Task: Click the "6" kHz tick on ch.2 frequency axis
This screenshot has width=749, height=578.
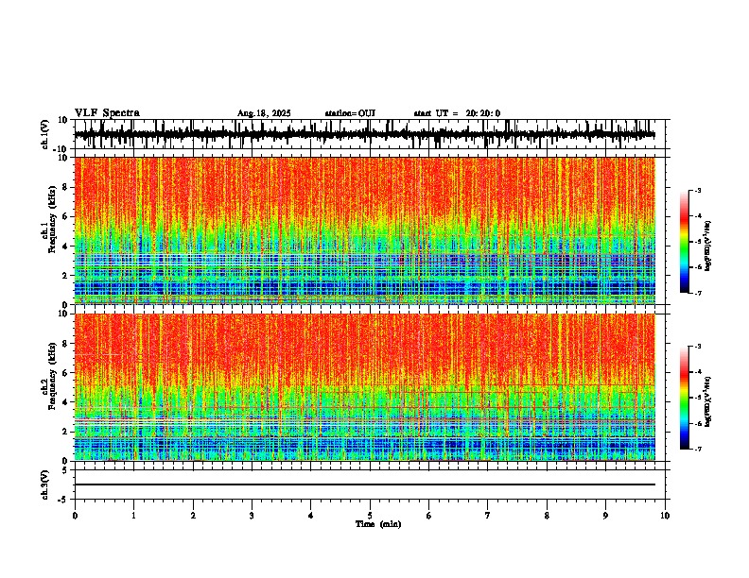Action: tap(65, 372)
